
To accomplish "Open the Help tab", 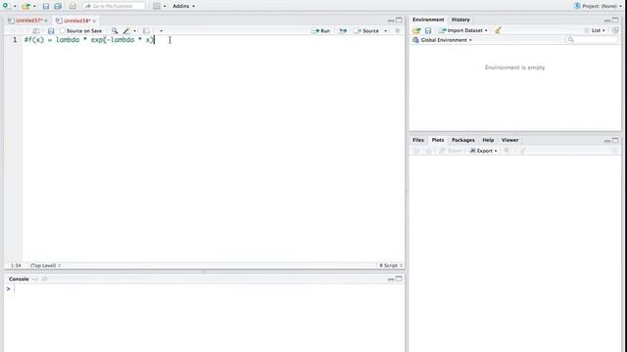I will pos(488,140).
